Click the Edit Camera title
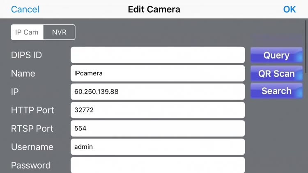The width and height of the screenshot is (308, 173). click(x=154, y=9)
